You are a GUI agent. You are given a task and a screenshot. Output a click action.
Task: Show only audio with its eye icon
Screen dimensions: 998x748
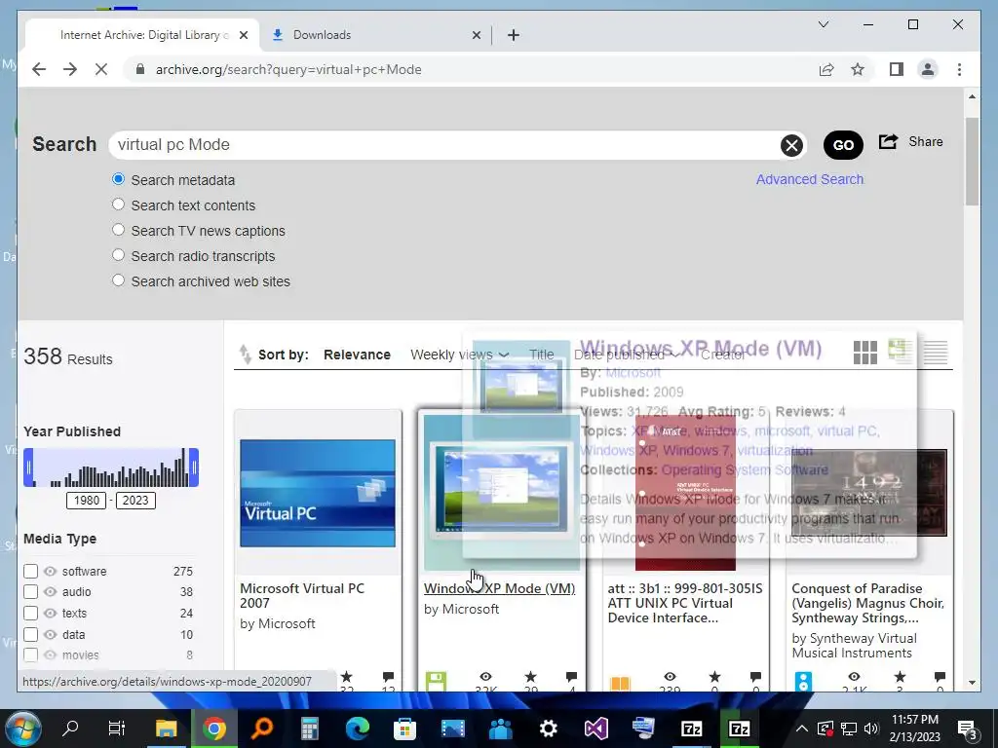(51, 591)
